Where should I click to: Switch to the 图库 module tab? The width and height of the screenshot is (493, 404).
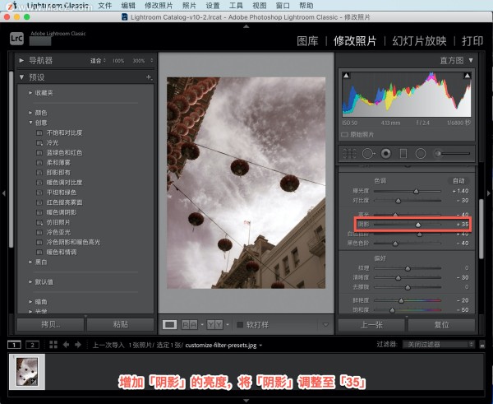click(307, 40)
